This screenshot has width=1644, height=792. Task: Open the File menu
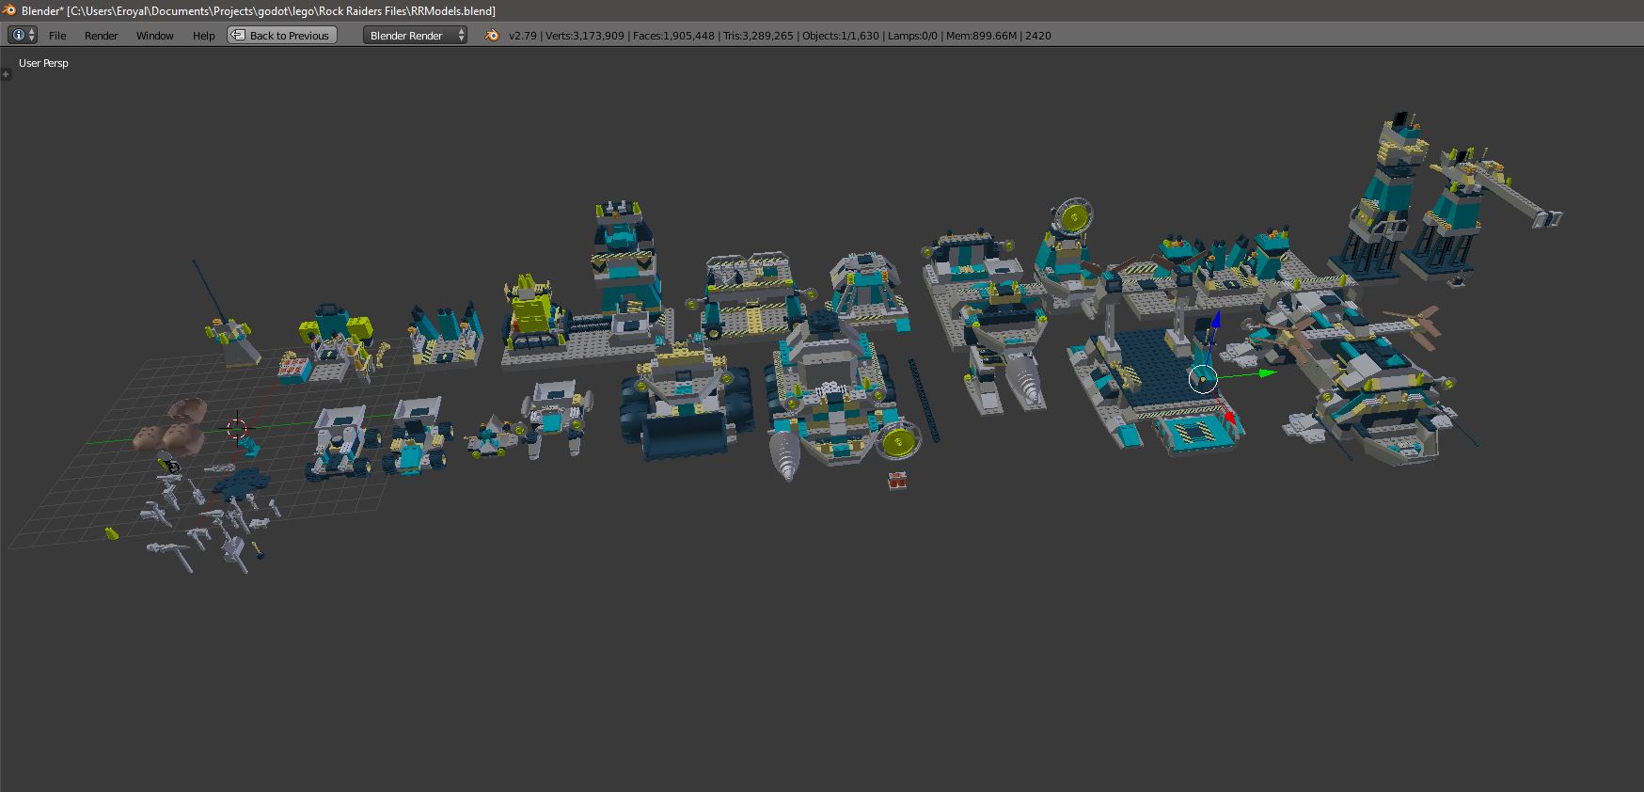point(57,36)
